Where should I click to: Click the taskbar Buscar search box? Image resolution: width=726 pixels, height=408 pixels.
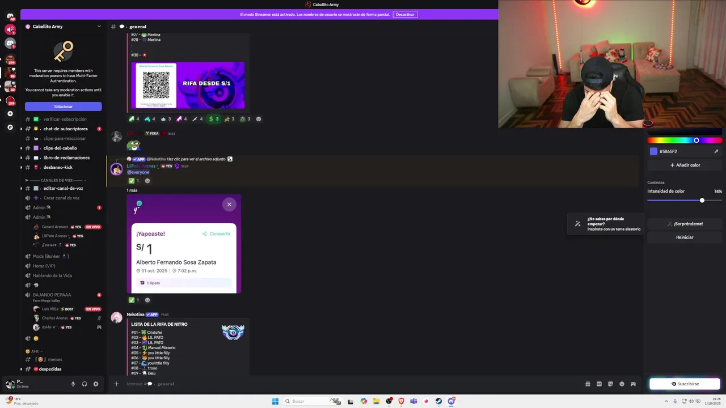[x=312, y=401]
